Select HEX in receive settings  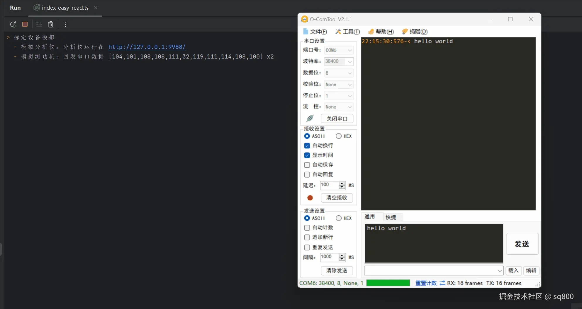click(x=344, y=136)
